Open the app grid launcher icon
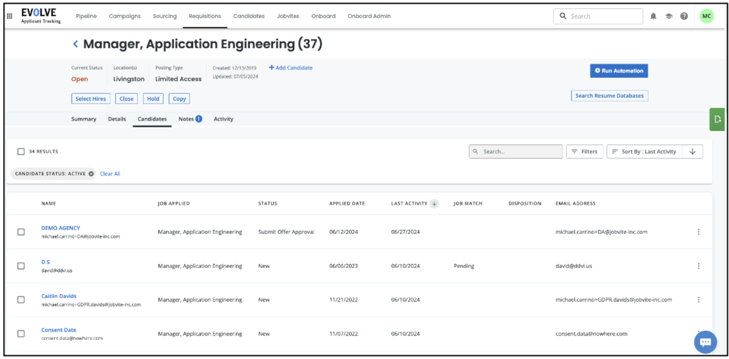 pos(10,16)
